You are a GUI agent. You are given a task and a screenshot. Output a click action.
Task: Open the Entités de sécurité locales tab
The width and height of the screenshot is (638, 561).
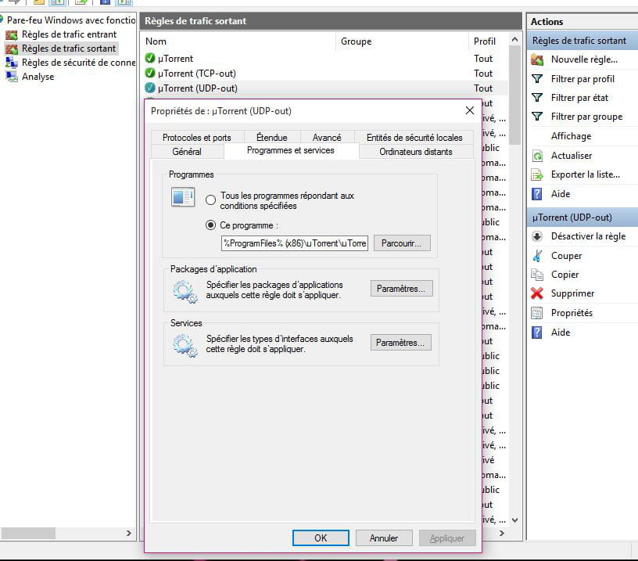[414, 138]
